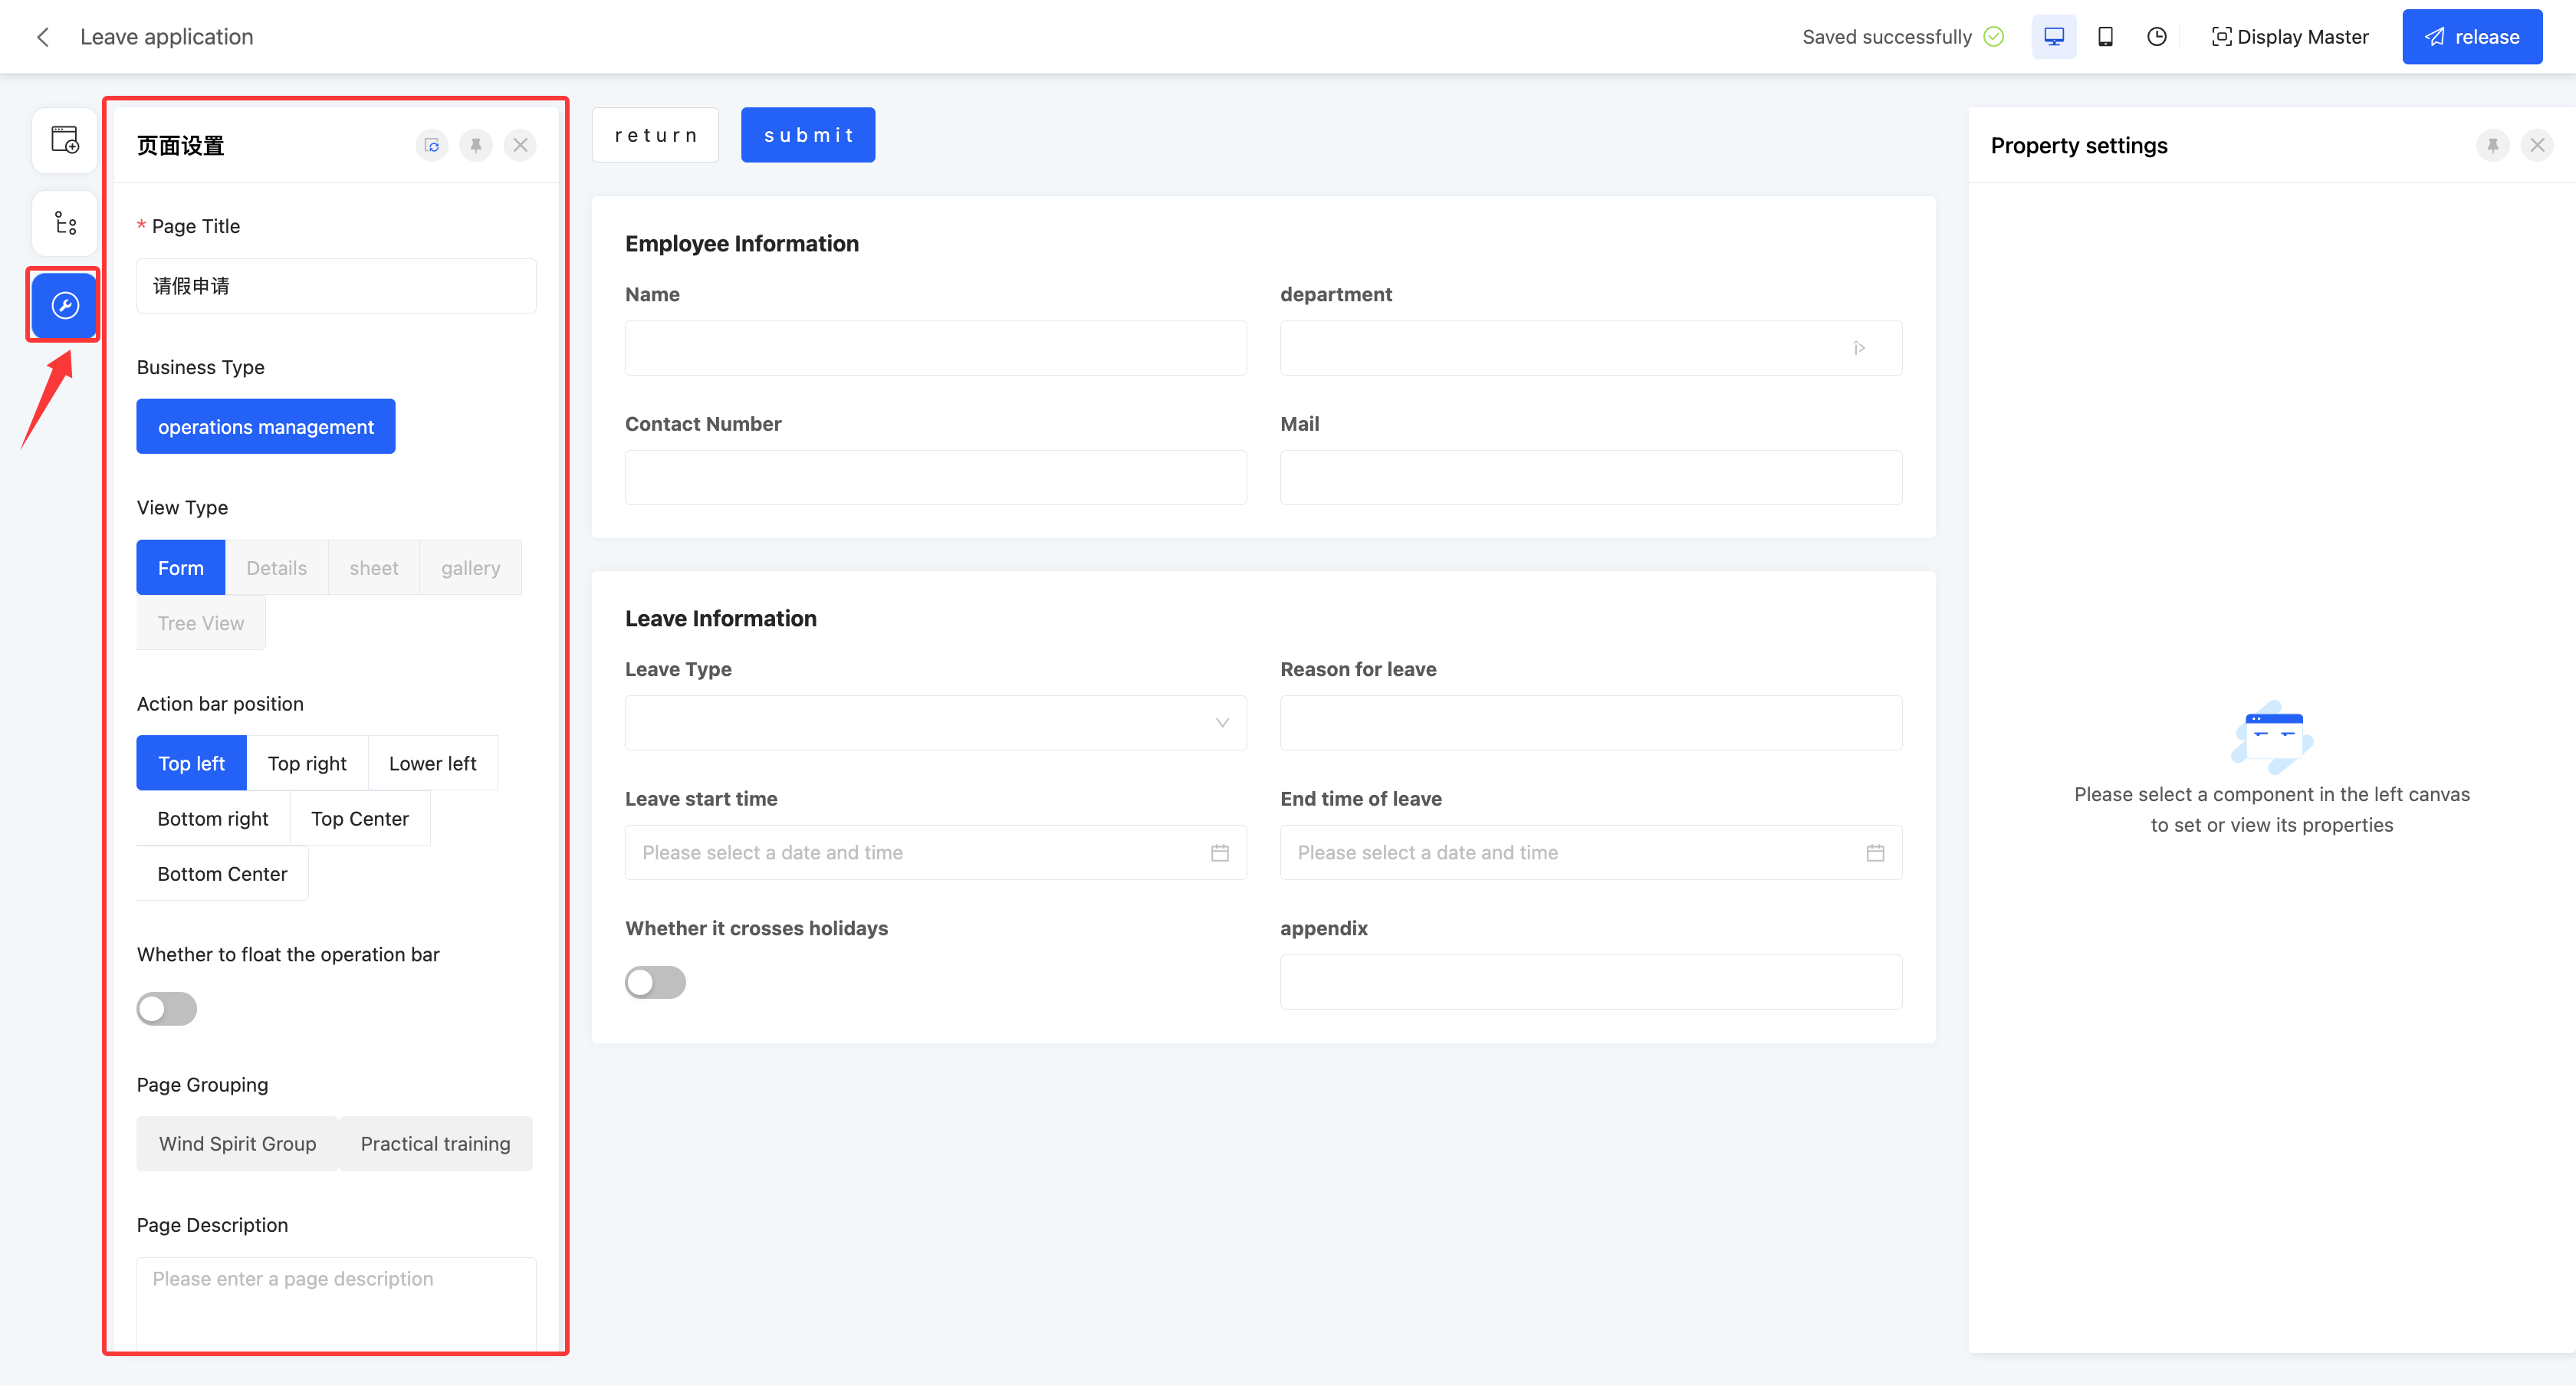This screenshot has height=1386, width=2576.
Task: Select Top right action bar position
Action: [307, 763]
